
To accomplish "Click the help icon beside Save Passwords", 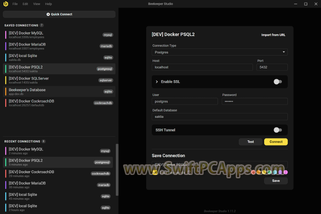I will (189, 173).
